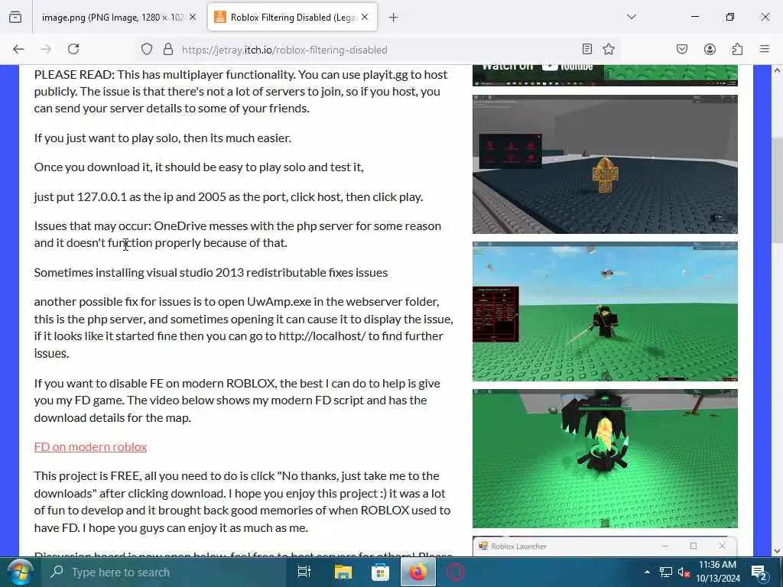This screenshot has width=783, height=587.
Task: View screenshot with sword character on grass
Action: coord(605,312)
